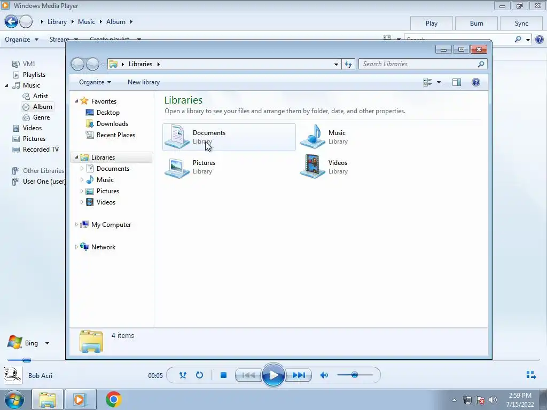Open Media Player help icon
The width and height of the screenshot is (547, 410).
point(540,40)
